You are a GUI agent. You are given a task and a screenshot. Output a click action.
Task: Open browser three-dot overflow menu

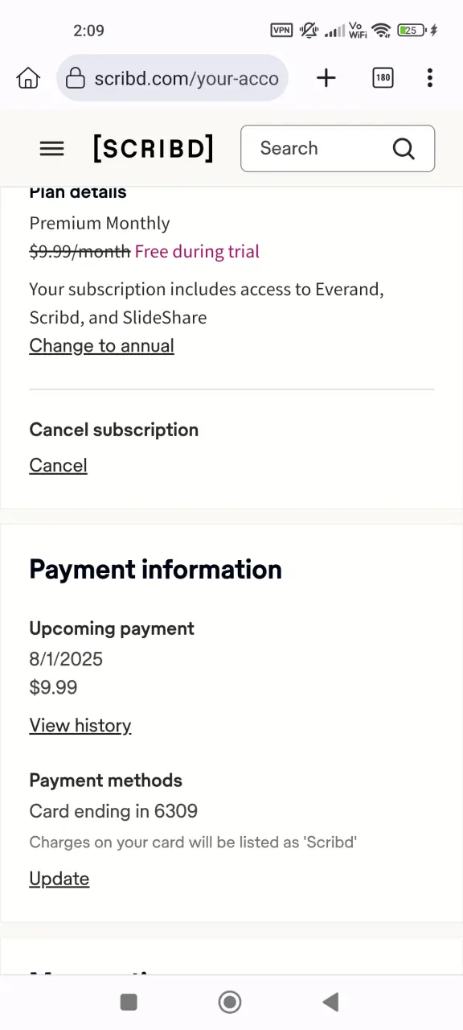pos(430,78)
